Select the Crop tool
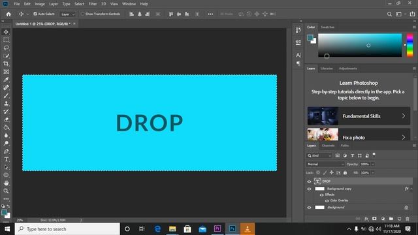 [x=6, y=64]
